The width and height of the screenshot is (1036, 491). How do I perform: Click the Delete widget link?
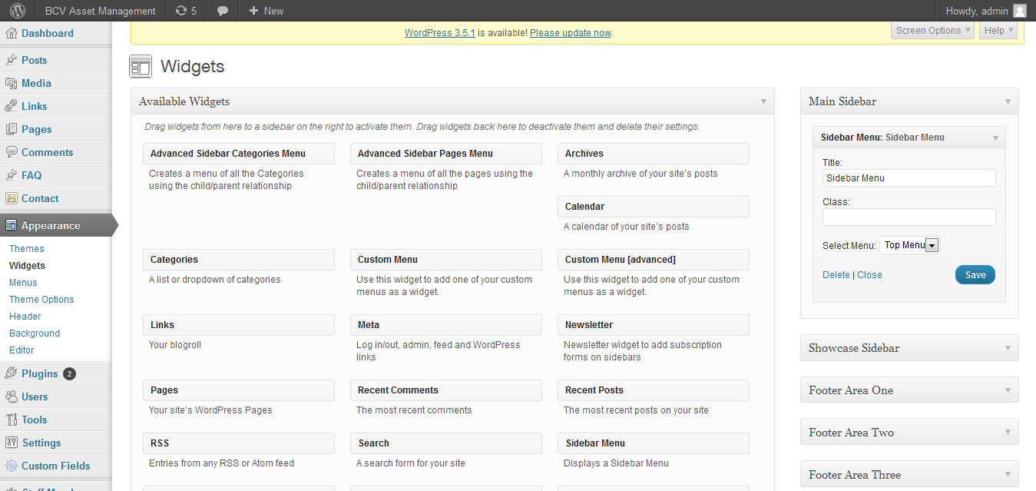[836, 275]
